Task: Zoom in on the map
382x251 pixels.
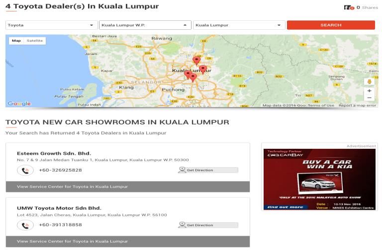Action: [370, 91]
